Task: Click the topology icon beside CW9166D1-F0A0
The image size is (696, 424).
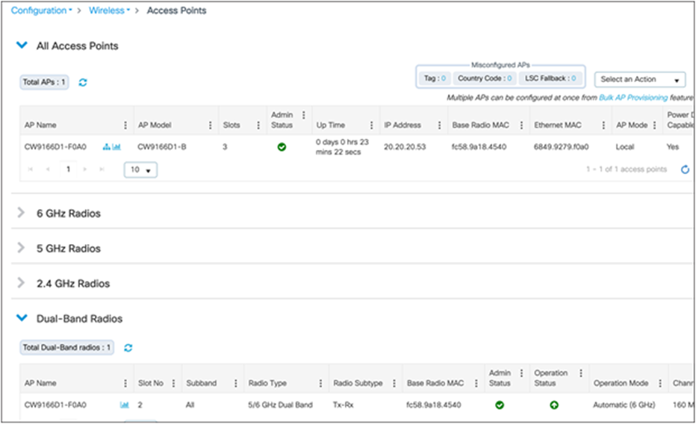Action: tap(106, 147)
